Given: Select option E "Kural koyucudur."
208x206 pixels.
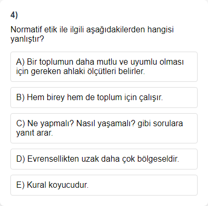Looking at the screenshot, I should point(104,185).
